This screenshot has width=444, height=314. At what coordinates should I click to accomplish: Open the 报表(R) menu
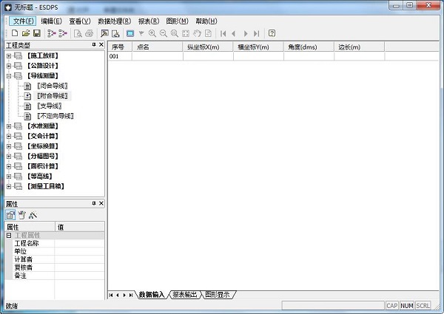[x=148, y=21]
